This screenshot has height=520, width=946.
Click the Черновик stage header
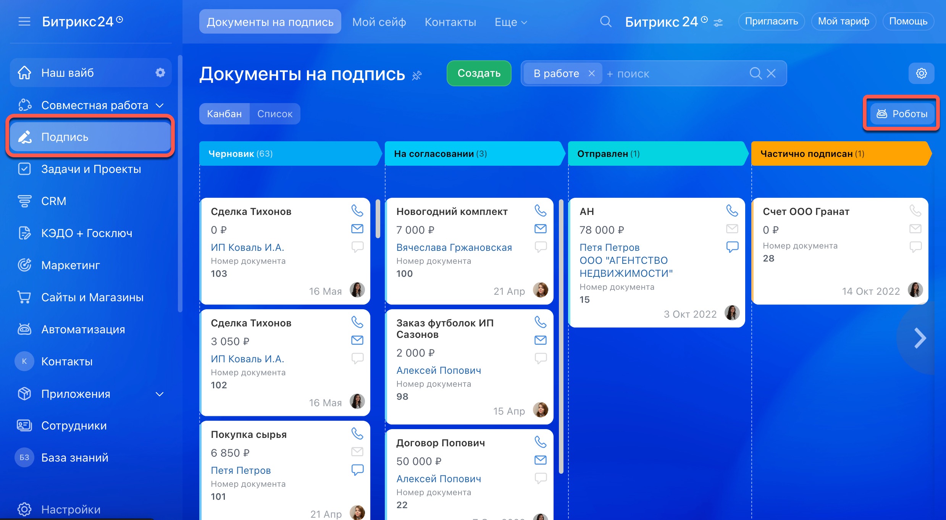290,153
